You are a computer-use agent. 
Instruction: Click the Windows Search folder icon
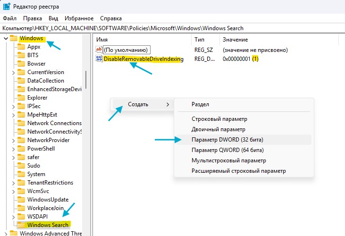pos(21,225)
